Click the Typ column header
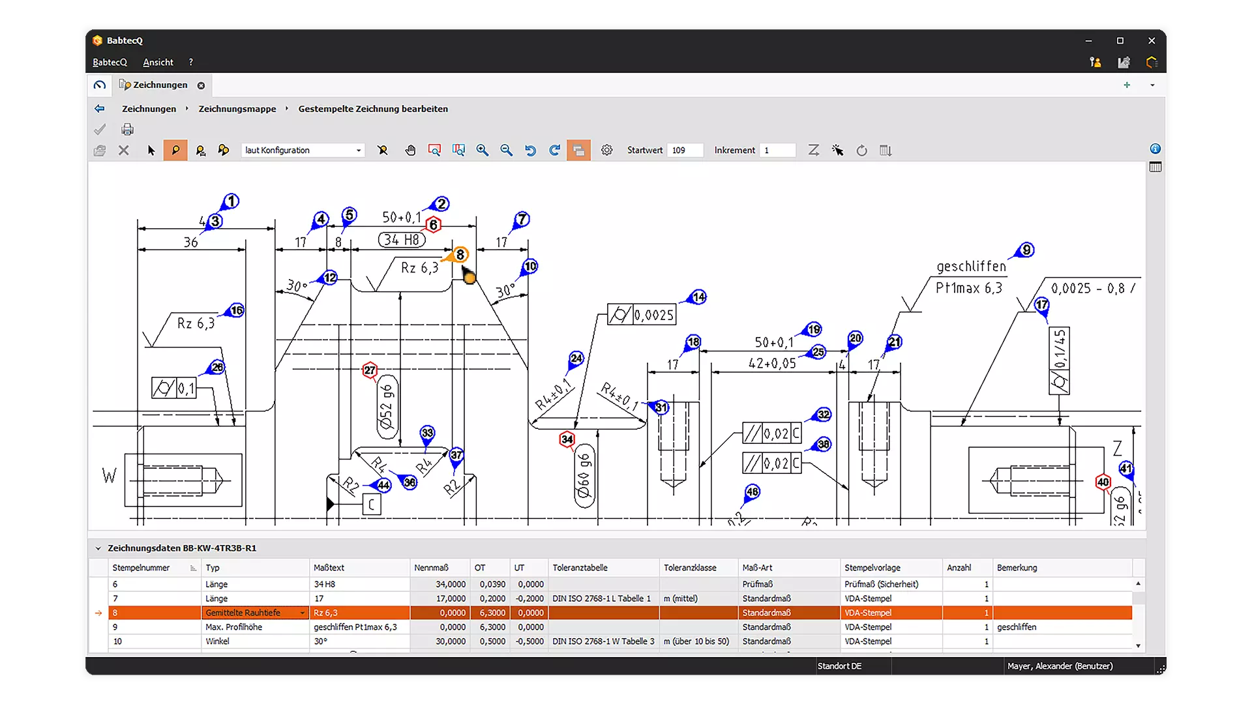 pyautogui.click(x=256, y=568)
